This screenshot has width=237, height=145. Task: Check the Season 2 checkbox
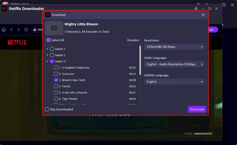pos(52,55)
